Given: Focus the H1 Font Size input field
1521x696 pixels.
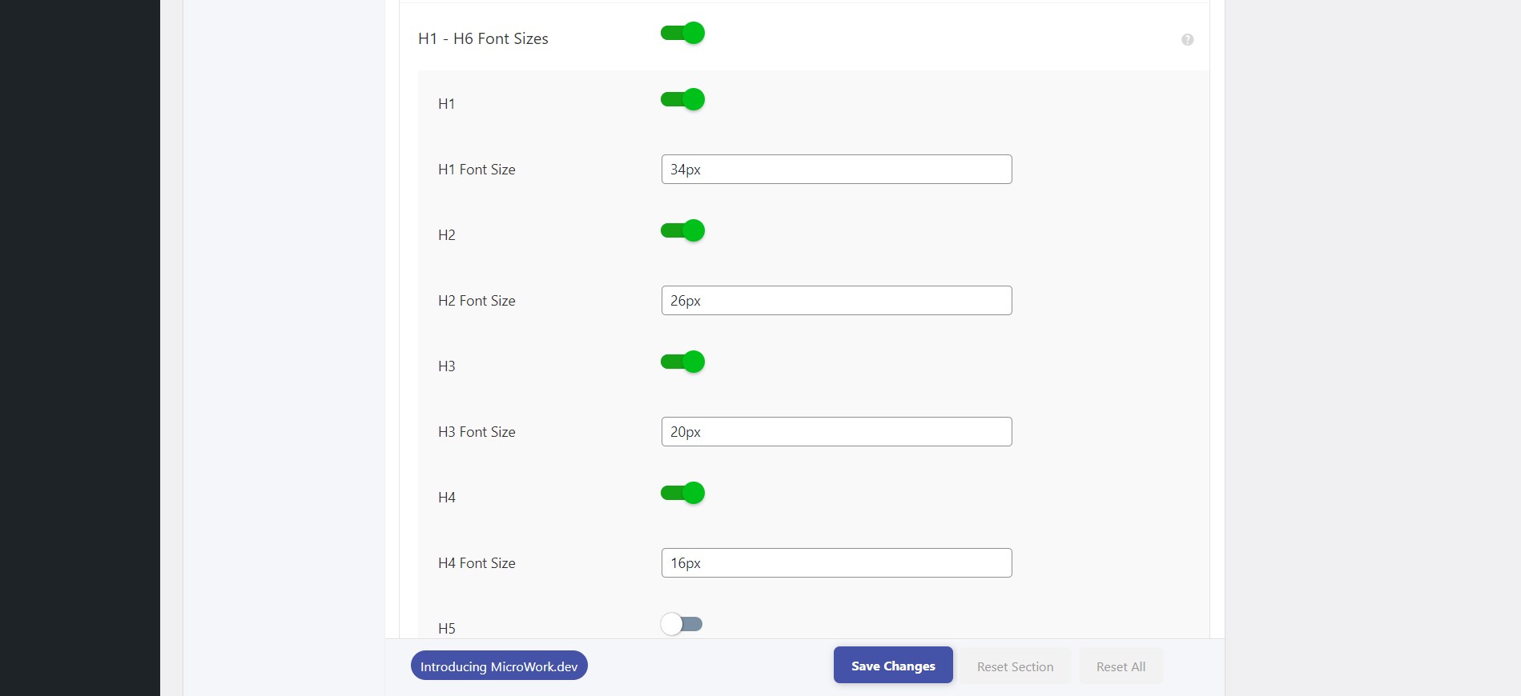Looking at the screenshot, I should tap(836, 170).
